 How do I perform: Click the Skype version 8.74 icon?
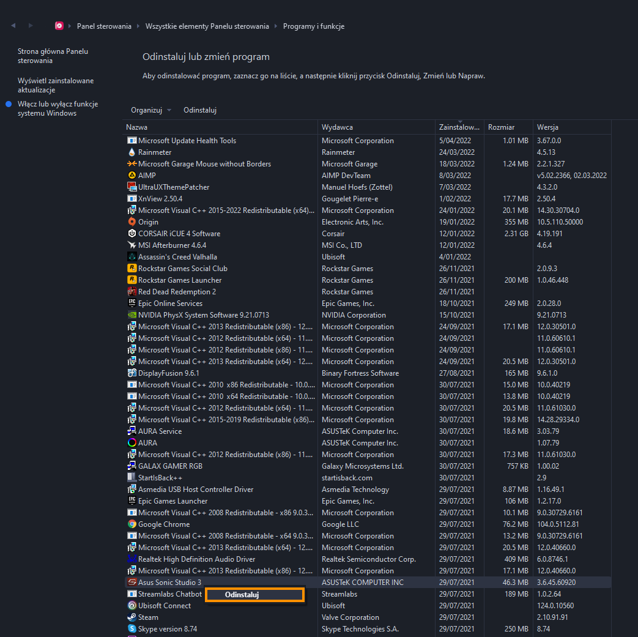132,629
